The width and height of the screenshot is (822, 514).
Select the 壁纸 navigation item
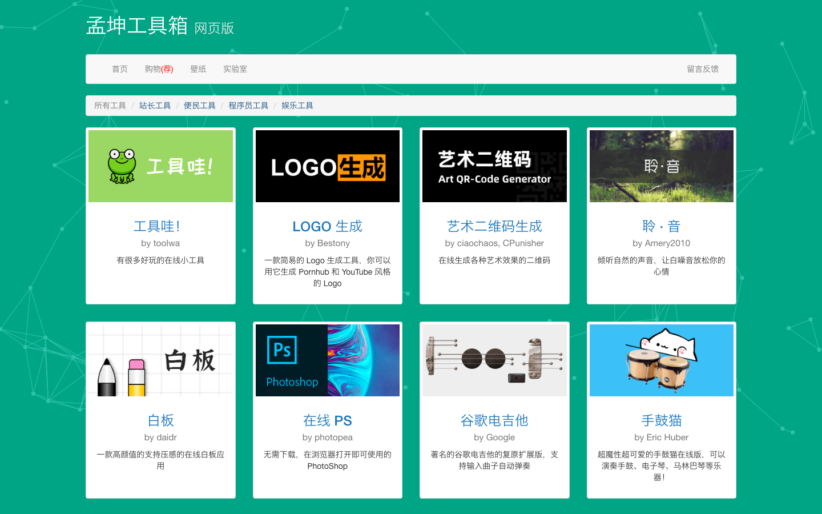198,69
